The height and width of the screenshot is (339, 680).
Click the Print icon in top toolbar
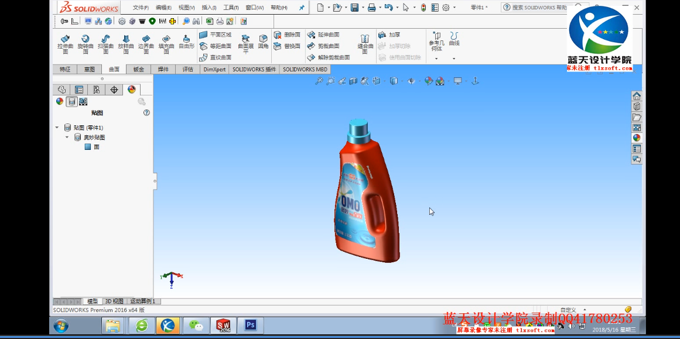(372, 8)
